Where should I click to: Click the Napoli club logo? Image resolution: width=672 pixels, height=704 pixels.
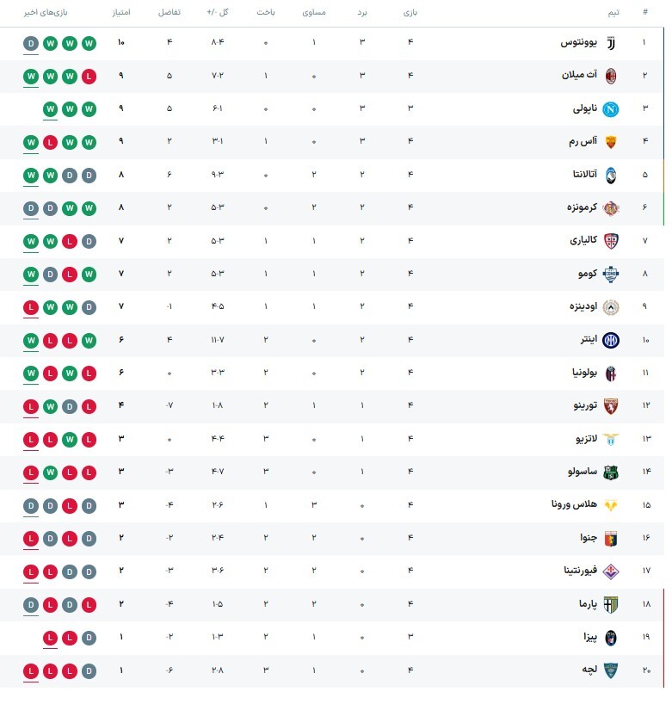point(611,109)
